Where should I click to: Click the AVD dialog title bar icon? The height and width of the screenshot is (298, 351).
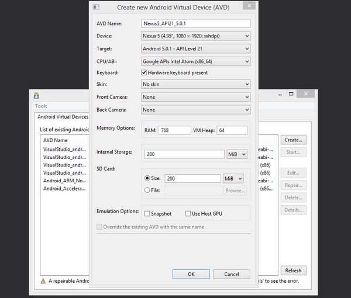click(96, 7)
